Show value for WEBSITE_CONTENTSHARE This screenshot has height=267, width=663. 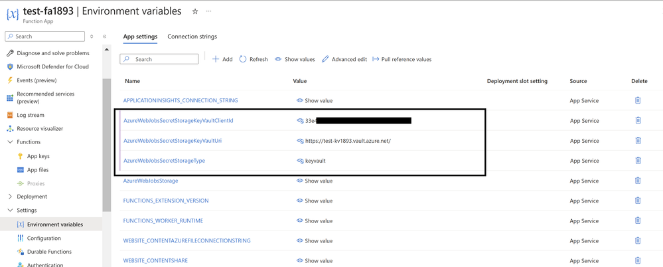[315, 260]
